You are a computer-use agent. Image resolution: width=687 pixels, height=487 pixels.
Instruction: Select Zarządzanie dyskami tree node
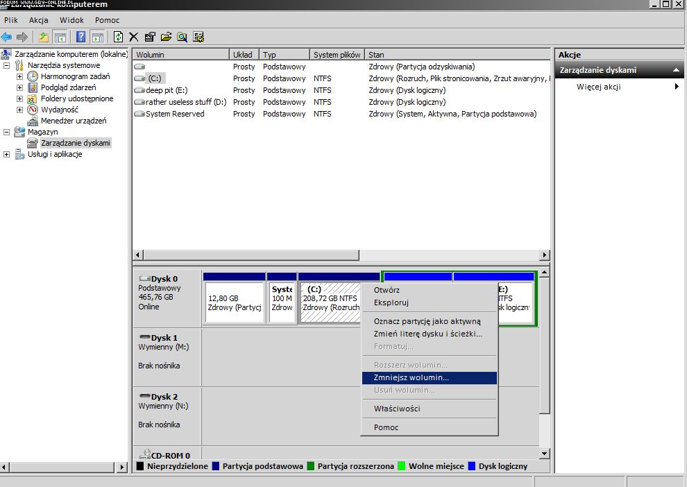76,143
